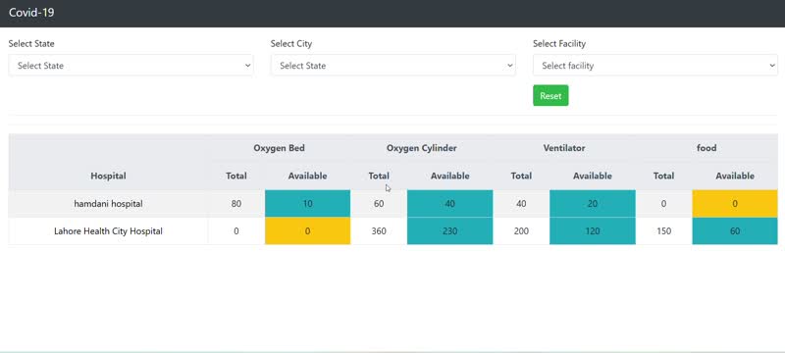The image size is (785, 353).
Task: Select the Lahore Health City Hospital name
Action: click(x=108, y=231)
